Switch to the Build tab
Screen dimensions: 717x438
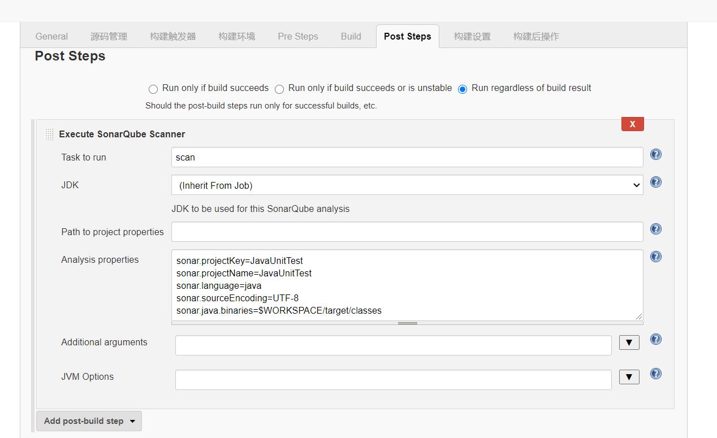click(351, 36)
